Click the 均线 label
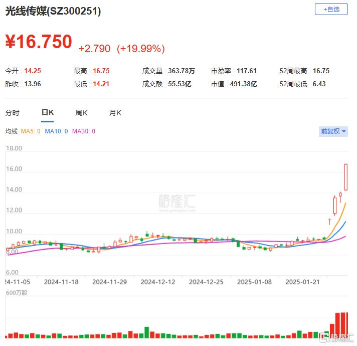The height and width of the screenshot is (346, 357). tap(12, 131)
